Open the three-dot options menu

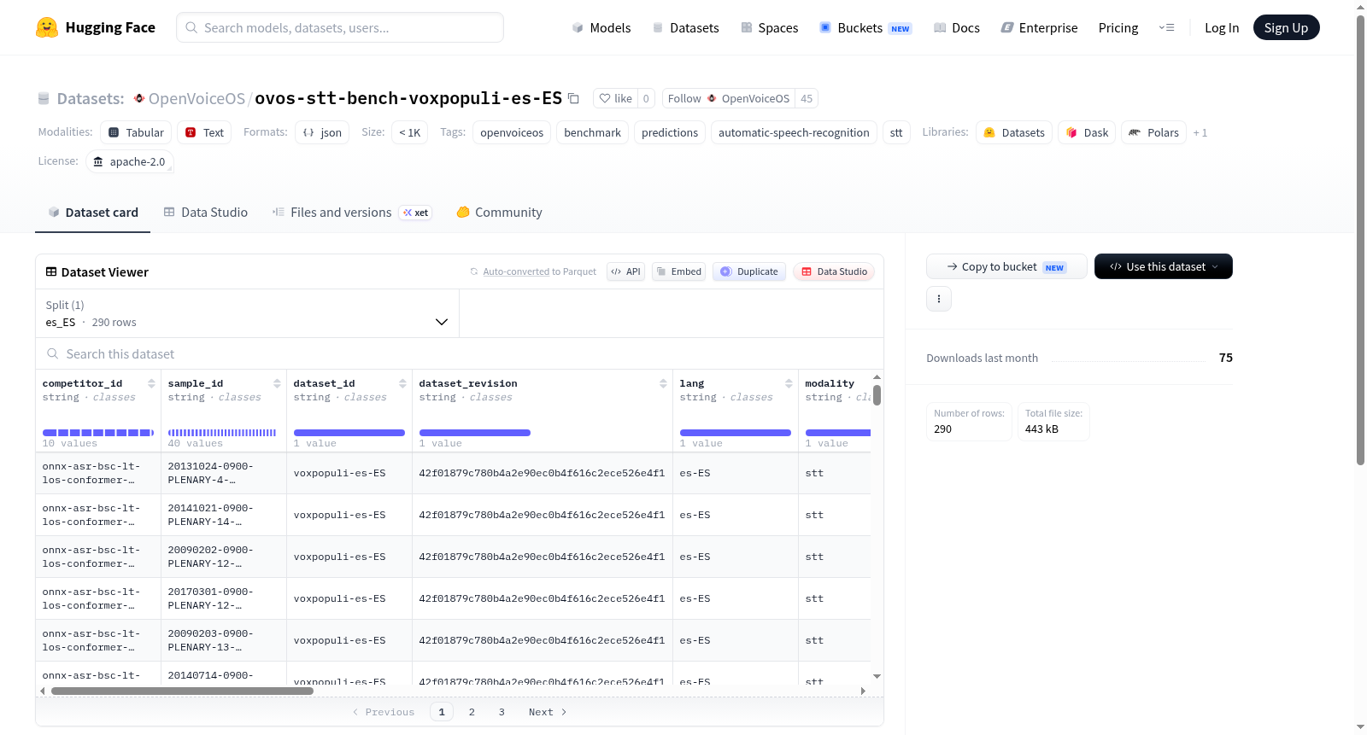(x=939, y=299)
